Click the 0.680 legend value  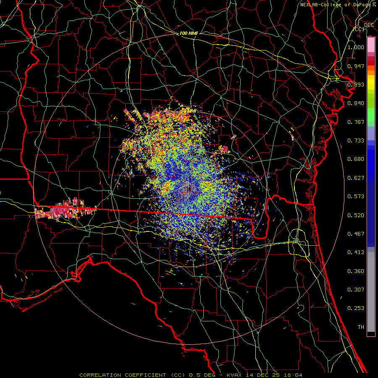tap(356, 159)
